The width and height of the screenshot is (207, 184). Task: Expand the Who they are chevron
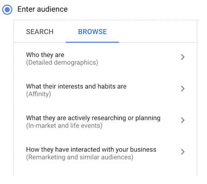pos(183,57)
